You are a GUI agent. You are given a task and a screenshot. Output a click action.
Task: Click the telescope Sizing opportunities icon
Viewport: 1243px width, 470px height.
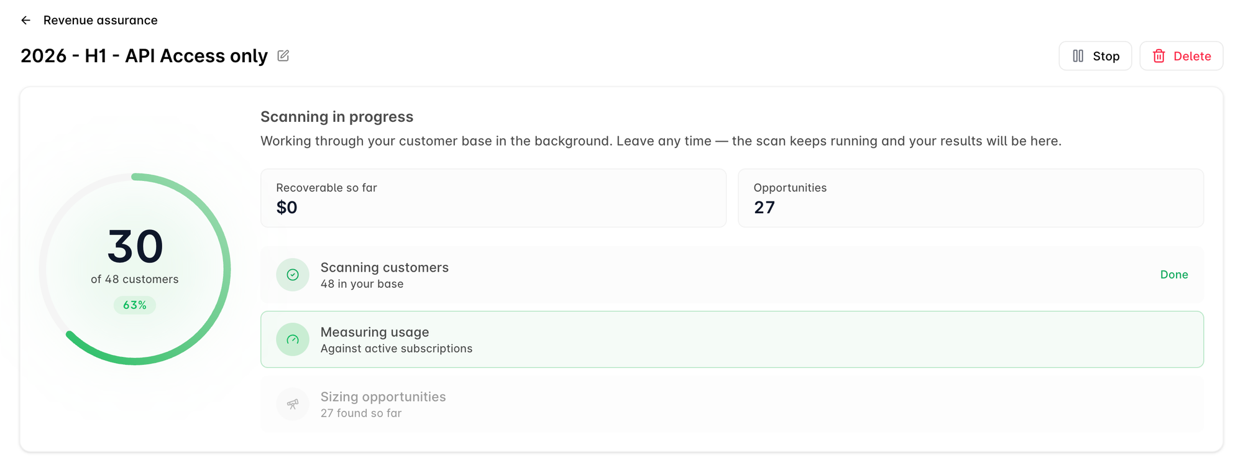tap(293, 404)
